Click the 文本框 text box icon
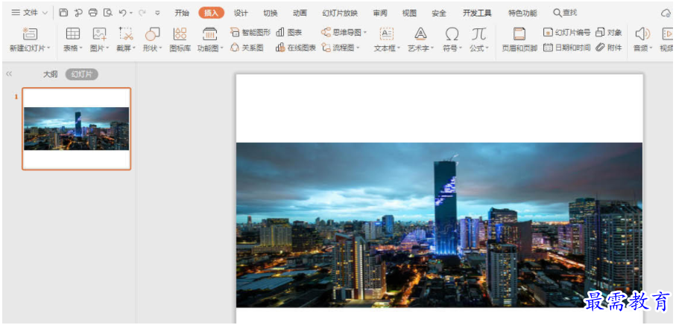This screenshot has width=676, height=325. pyautogui.click(x=387, y=34)
